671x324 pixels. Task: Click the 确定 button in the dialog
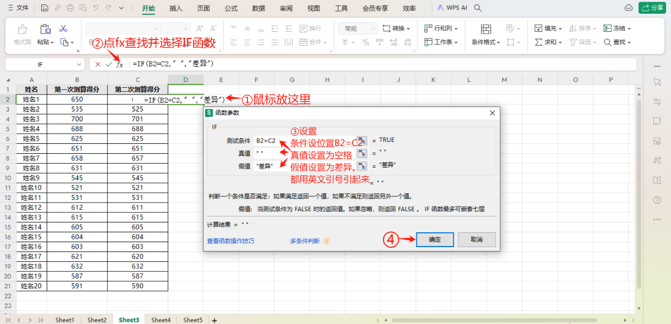click(x=435, y=239)
